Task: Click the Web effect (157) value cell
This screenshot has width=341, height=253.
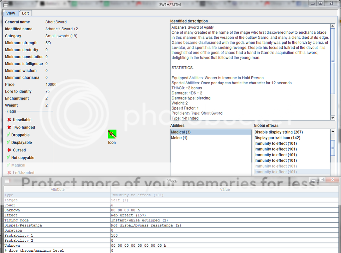Action: coord(225,215)
